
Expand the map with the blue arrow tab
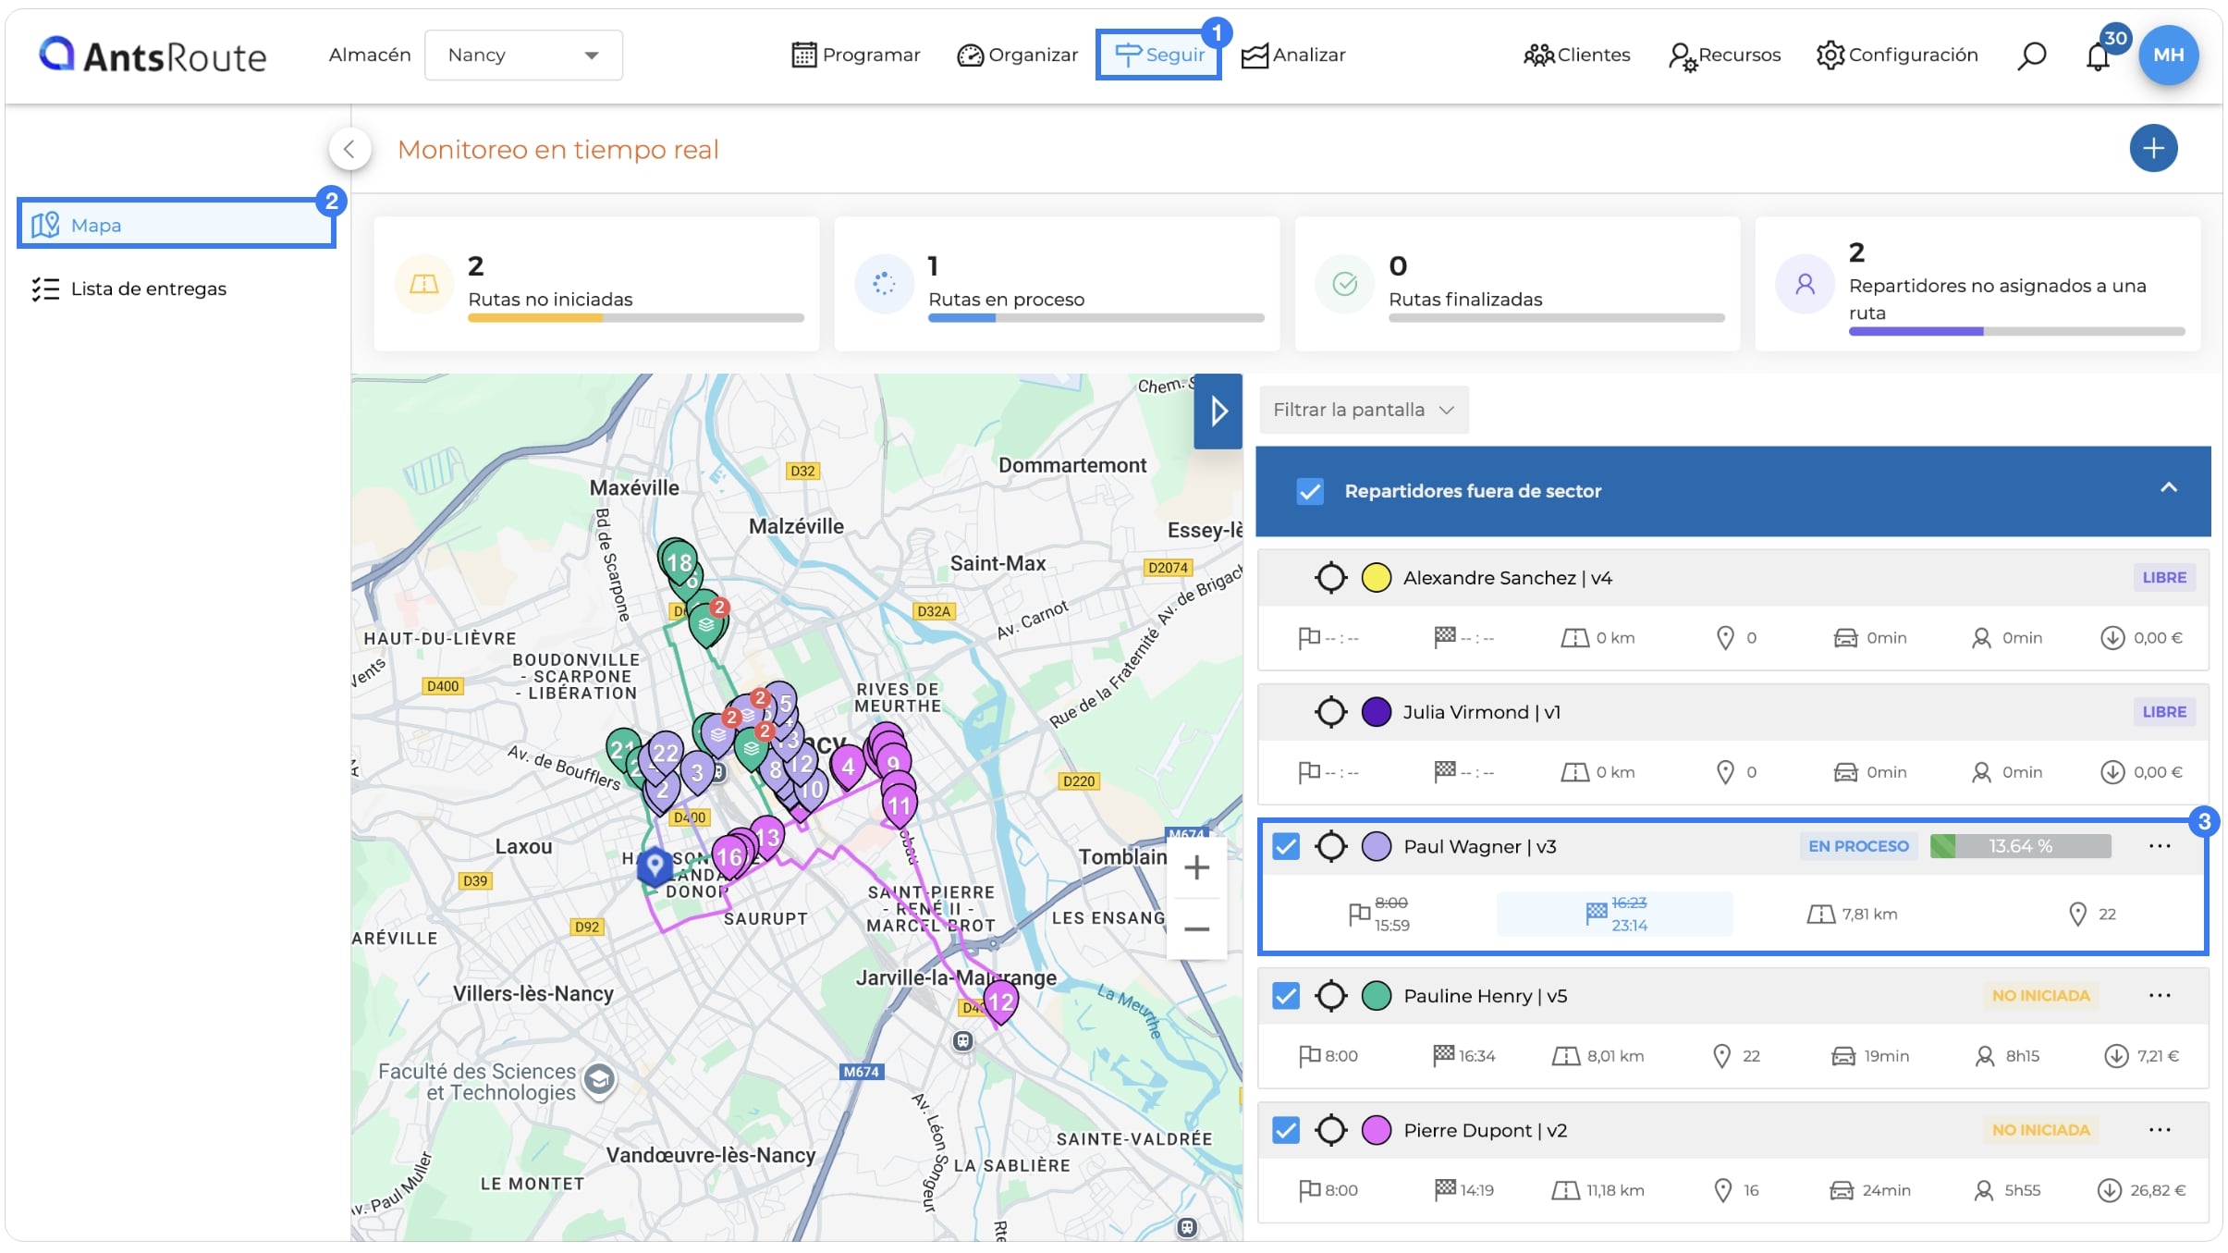(x=1218, y=412)
